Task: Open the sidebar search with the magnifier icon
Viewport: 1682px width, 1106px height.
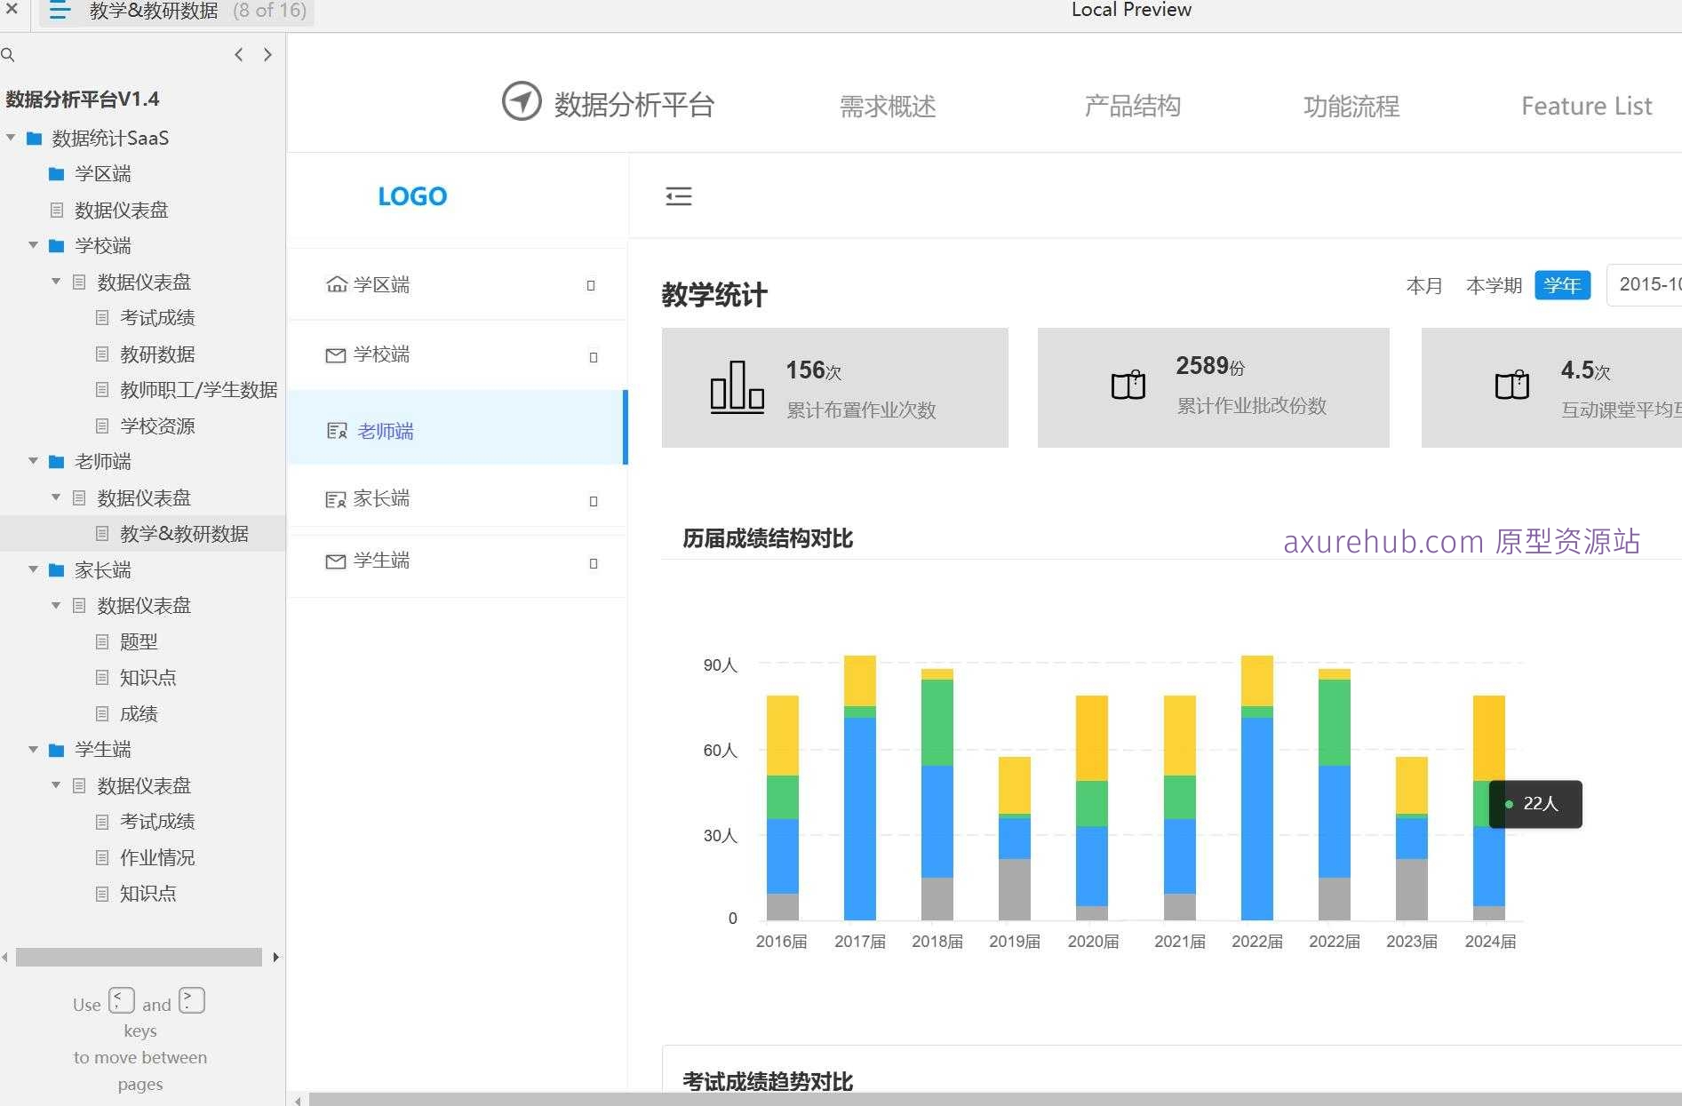Action: tap(9, 54)
